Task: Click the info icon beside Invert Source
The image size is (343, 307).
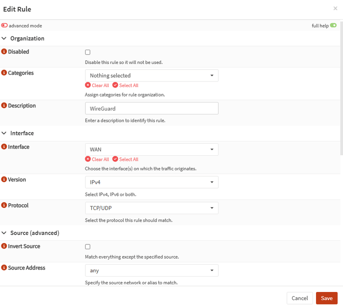Action: (4, 246)
